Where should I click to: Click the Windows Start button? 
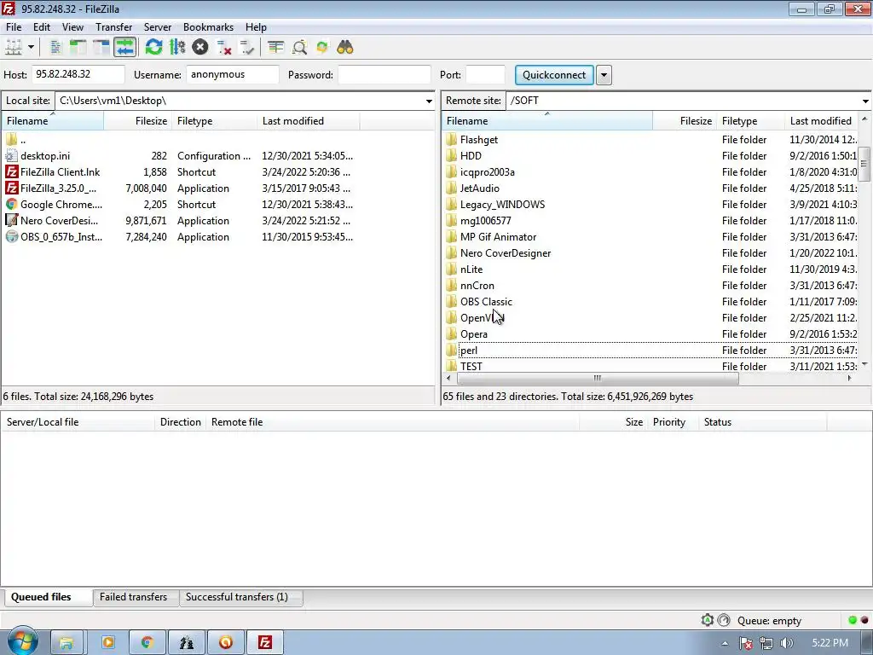pyautogui.click(x=22, y=641)
